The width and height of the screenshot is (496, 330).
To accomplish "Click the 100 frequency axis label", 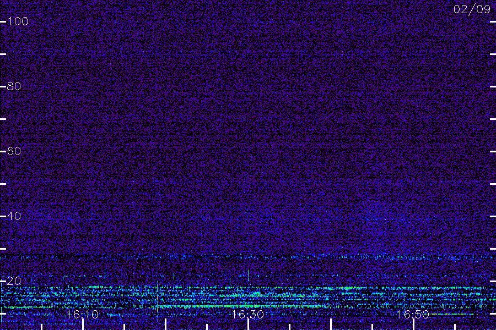I will point(18,21).
